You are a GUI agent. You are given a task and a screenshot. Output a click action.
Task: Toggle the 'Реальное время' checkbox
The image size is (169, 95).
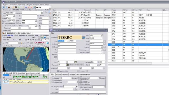3,23
